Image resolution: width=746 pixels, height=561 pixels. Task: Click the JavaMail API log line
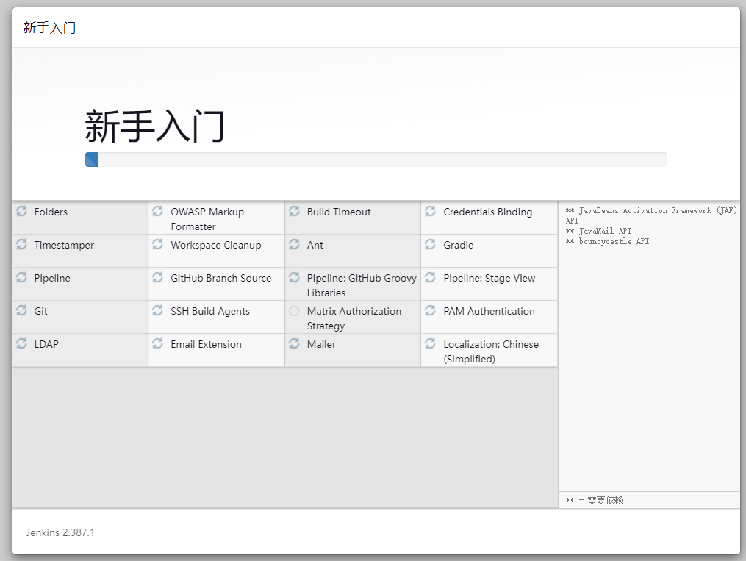[x=598, y=231]
